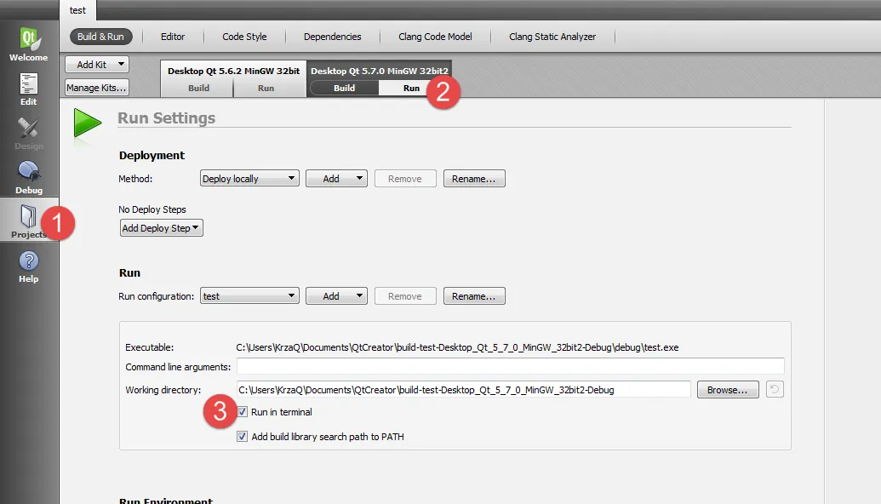
Task: Click the Desktop Qt 5.7.0 MinGW 32bit2 label
Action: coord(380,71)
